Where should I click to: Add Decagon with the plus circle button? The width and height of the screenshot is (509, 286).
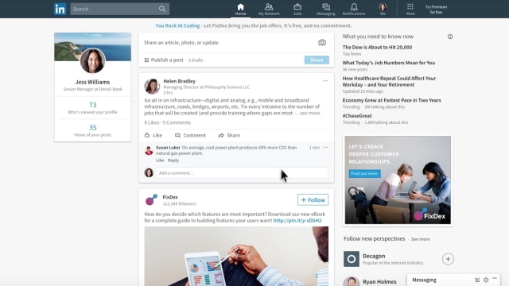[x=448, y=259]
